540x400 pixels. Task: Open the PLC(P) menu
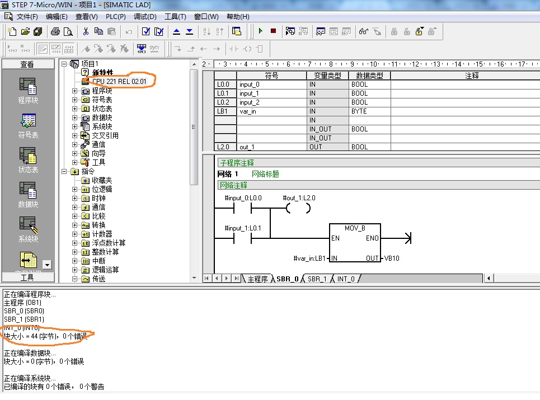115,17
